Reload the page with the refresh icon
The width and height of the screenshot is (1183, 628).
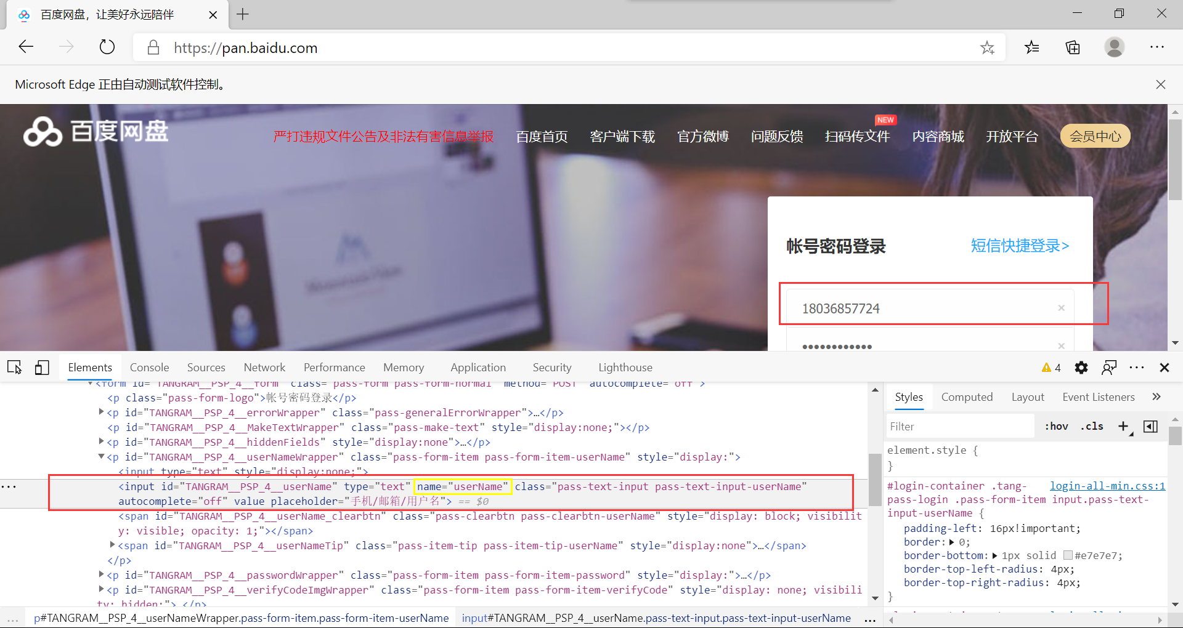click(107, 47)
